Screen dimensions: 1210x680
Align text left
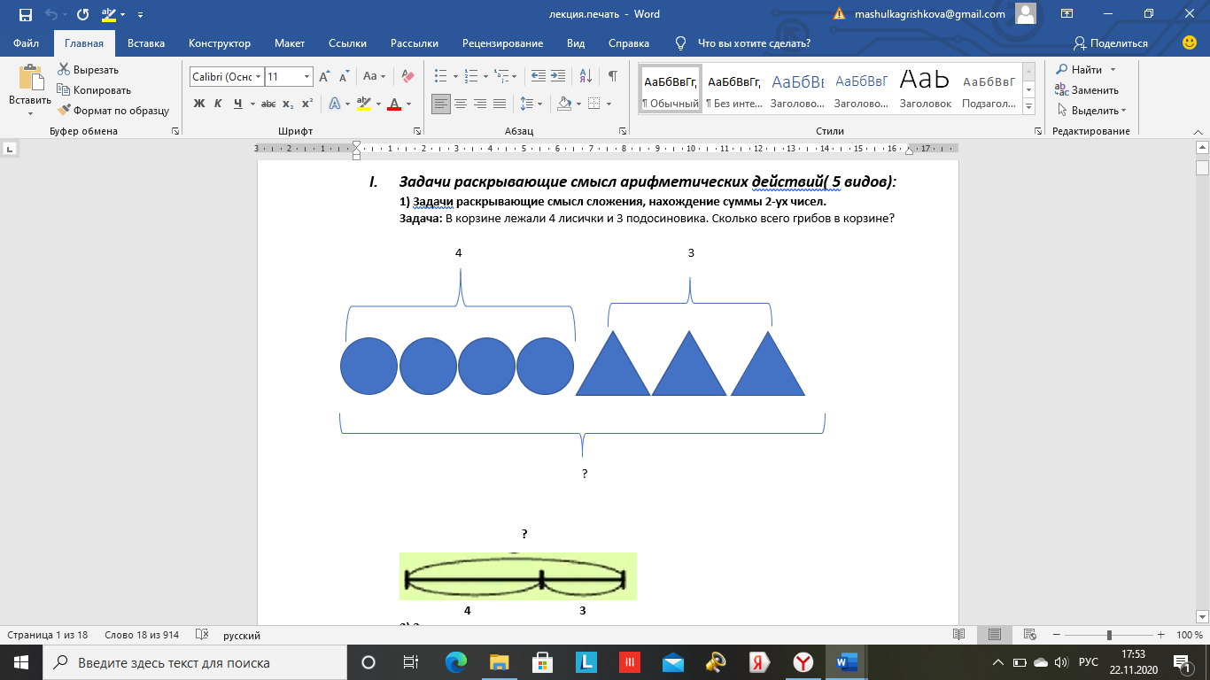click(x=441, y=104)
